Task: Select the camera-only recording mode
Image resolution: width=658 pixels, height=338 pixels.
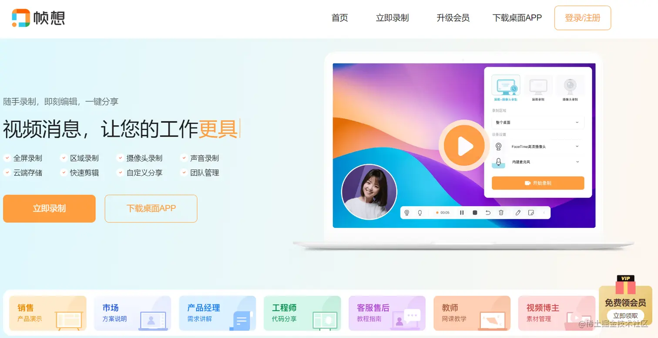Action: coord(570,88)
